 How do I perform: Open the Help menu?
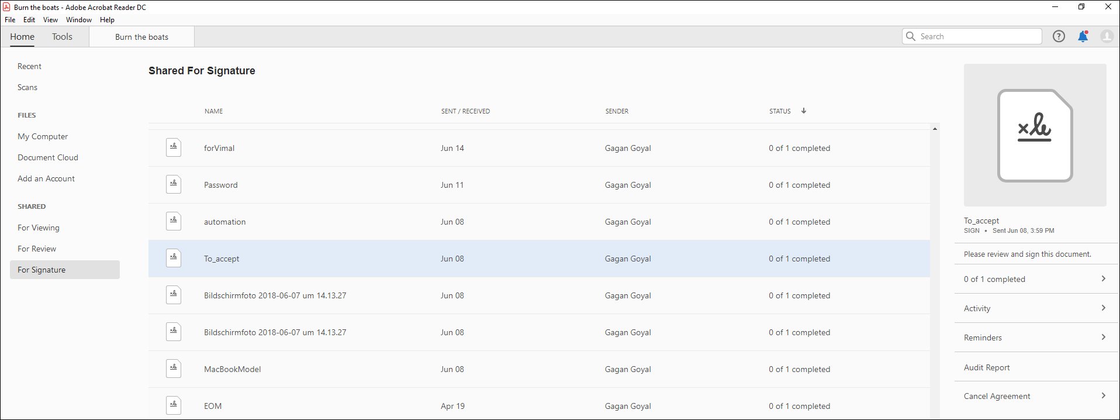(107, 20)
